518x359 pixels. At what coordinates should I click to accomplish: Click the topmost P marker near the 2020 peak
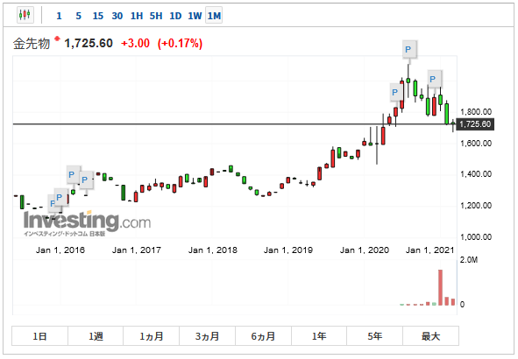tap(409, 50)
